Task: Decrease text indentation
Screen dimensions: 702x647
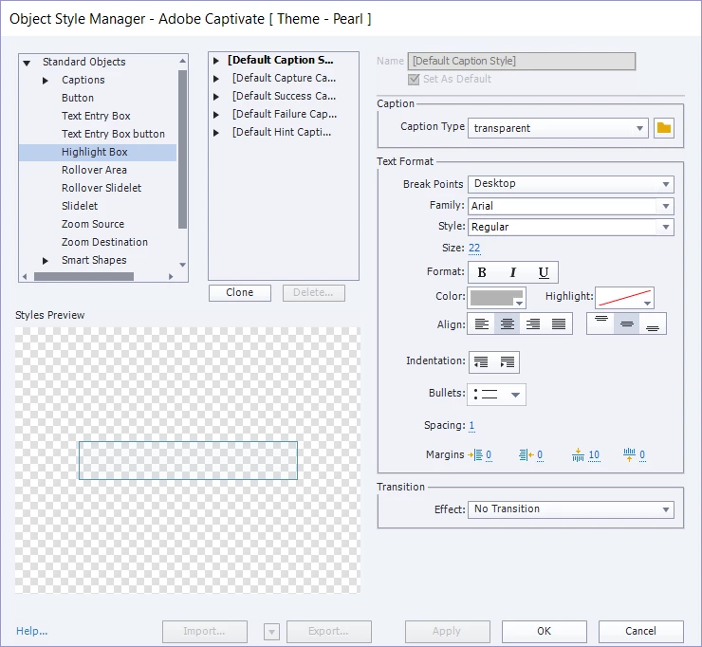Action: point(481,362)
